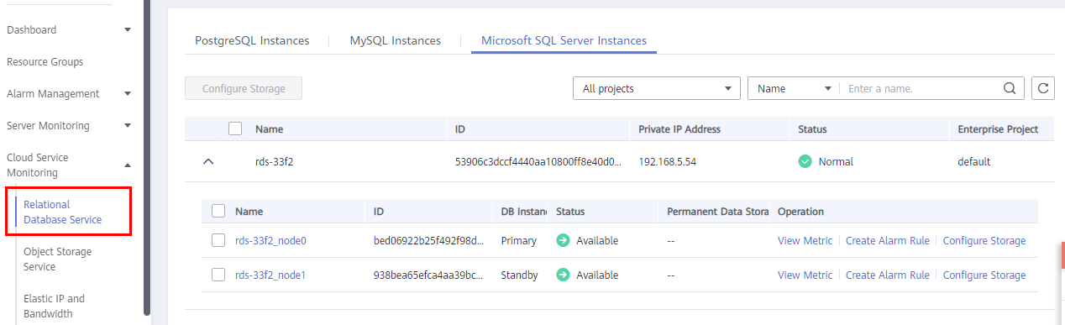Click the refresh icon beside search box
The width and height of the screenshot is (1065, 325).
pos(1042,88)
